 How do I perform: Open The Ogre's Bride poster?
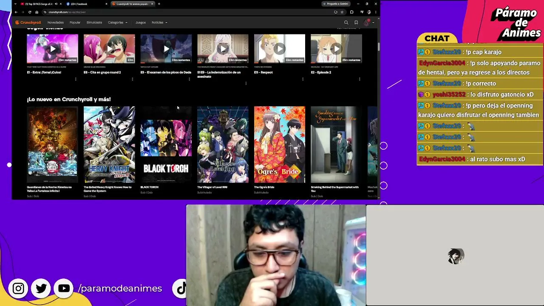click(x=280, y=144)
